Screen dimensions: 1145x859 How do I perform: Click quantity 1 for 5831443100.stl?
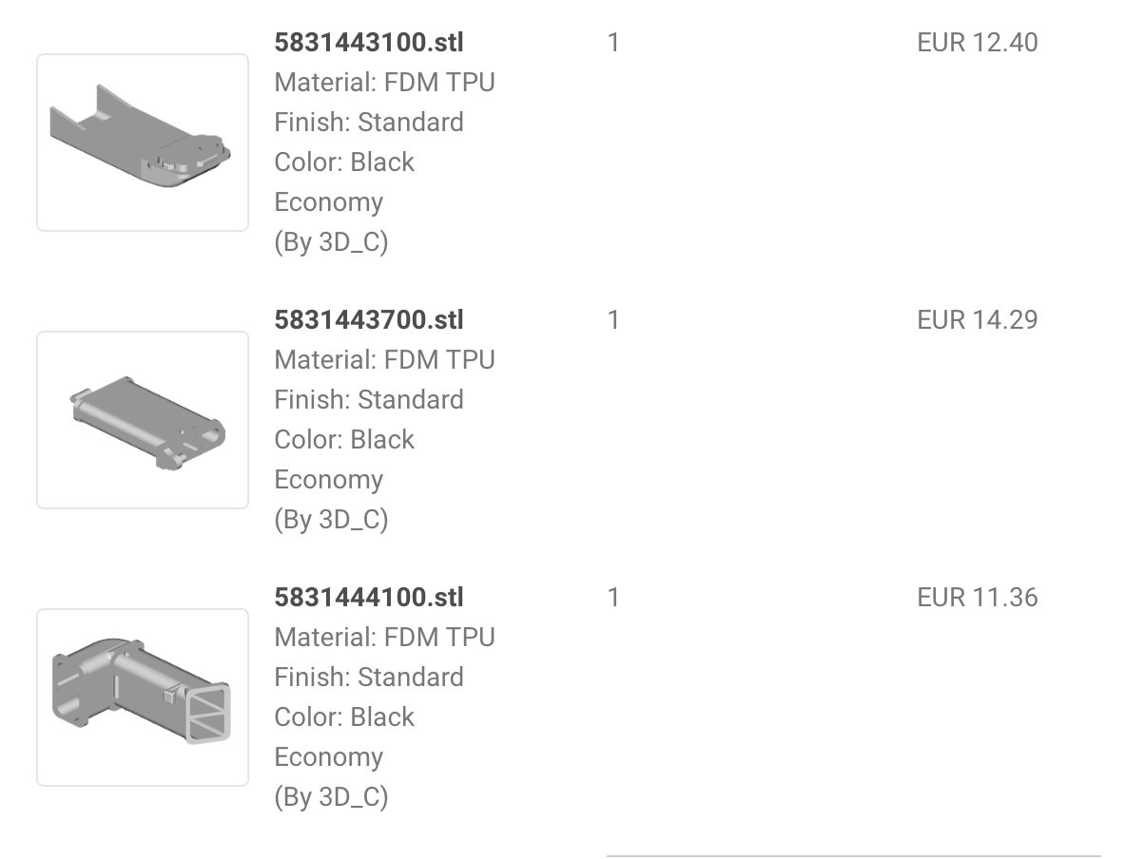(x=613, y=43)
